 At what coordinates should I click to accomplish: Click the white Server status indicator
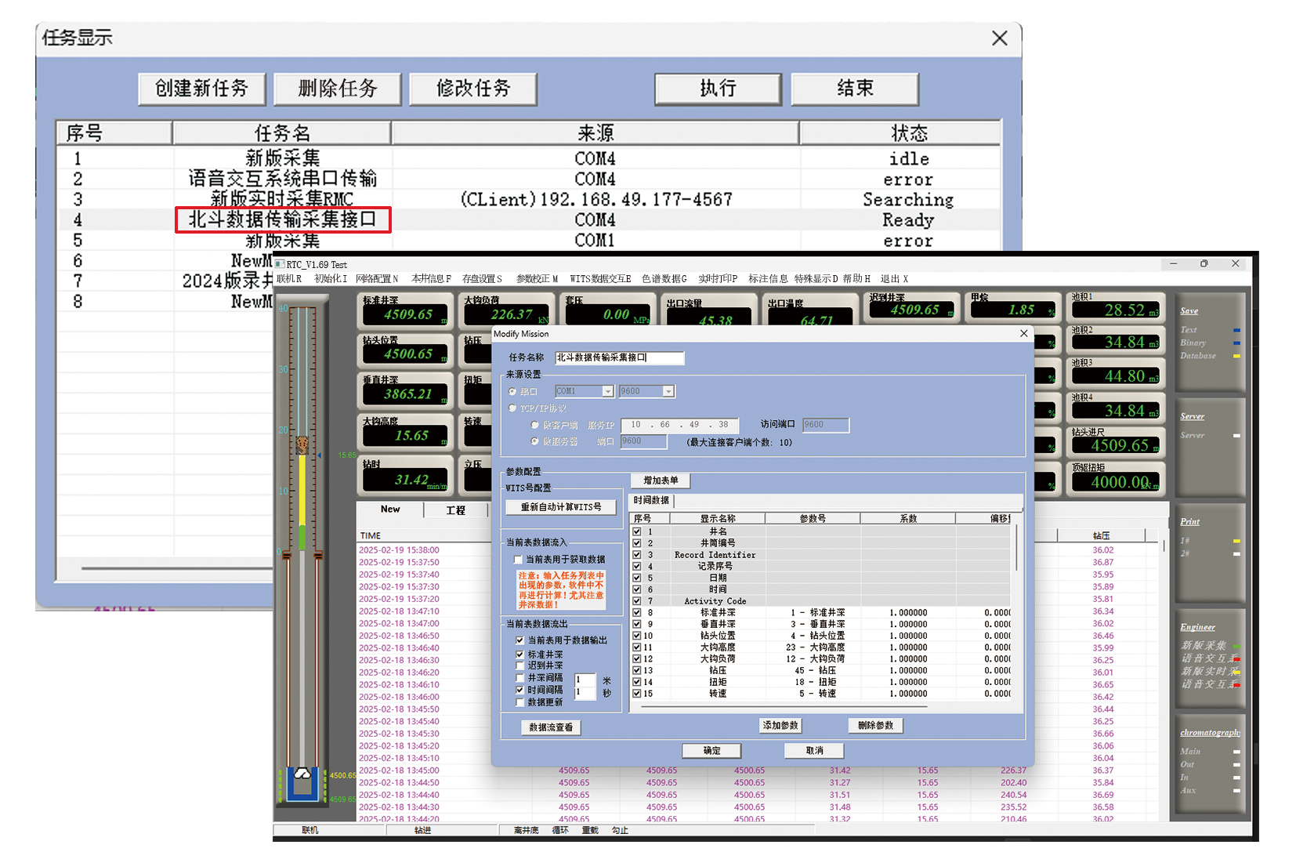coord(1236,436)
